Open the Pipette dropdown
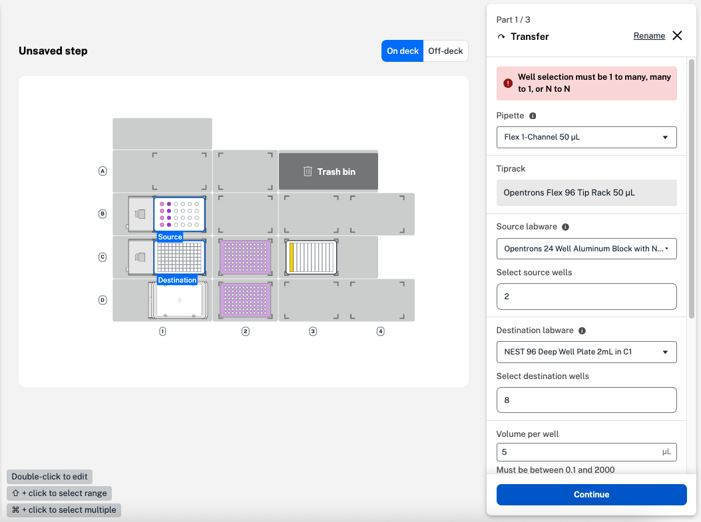Screen dimensions: 701x522 tap(586, 137)
